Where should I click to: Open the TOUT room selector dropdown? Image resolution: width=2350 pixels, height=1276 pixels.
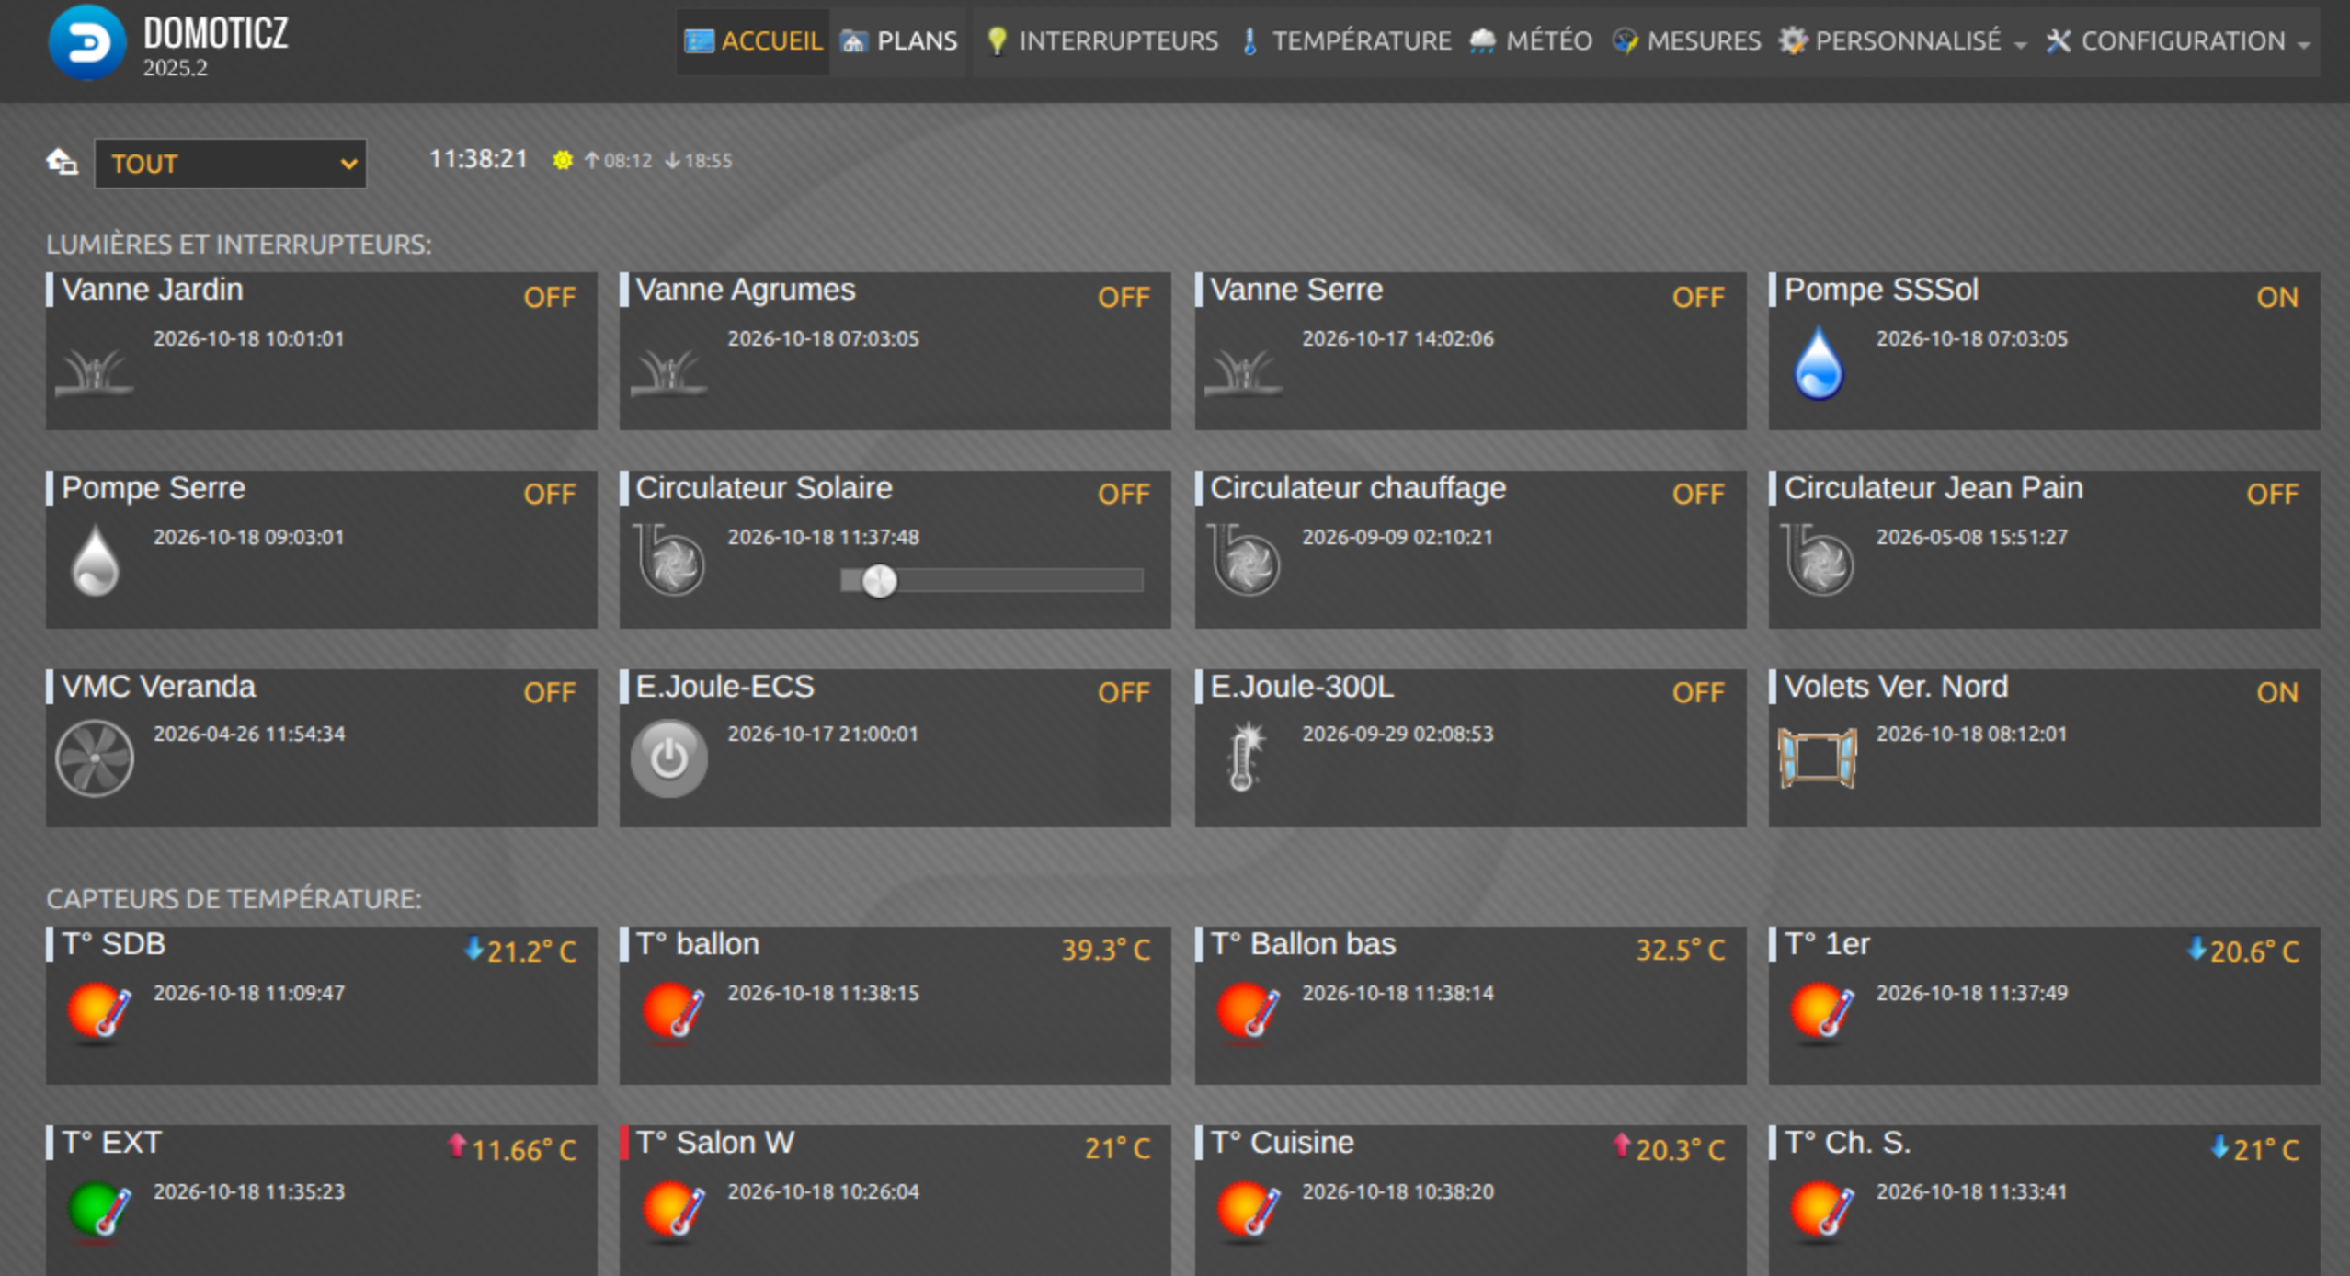(x=230, y=164)
